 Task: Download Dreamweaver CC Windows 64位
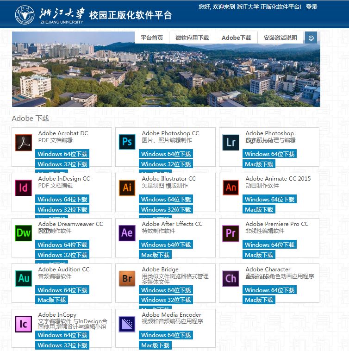tap(62, 244)
